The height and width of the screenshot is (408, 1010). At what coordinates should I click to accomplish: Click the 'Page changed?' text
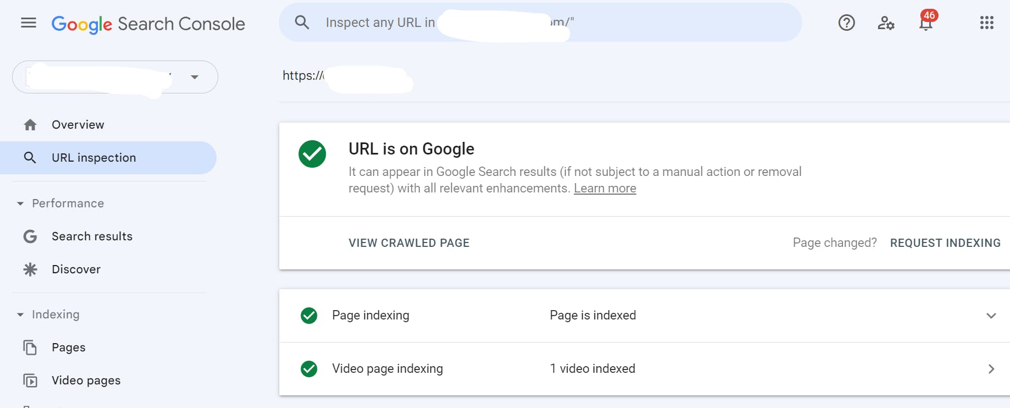835,243
